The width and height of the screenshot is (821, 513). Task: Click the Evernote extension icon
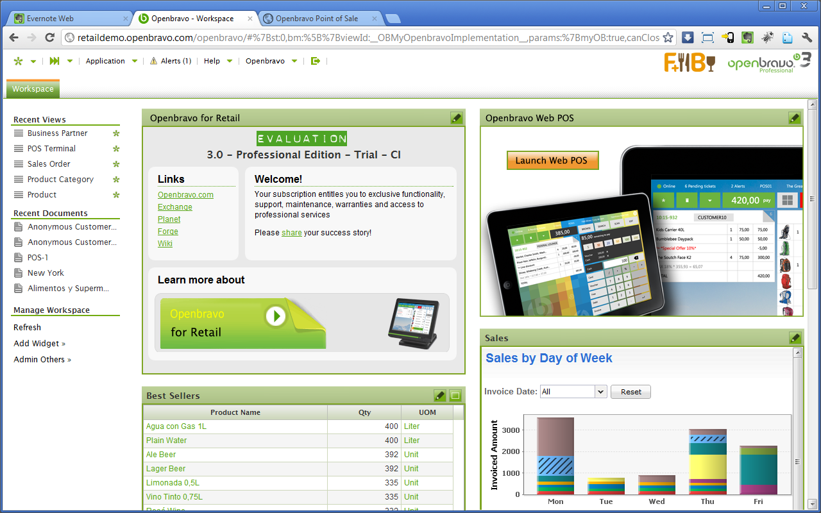[747, 38]
